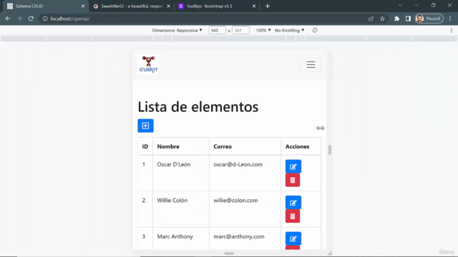Close the Tooltips Bootstrap tab
The image size is (458, 257).
tap(254, 6)
